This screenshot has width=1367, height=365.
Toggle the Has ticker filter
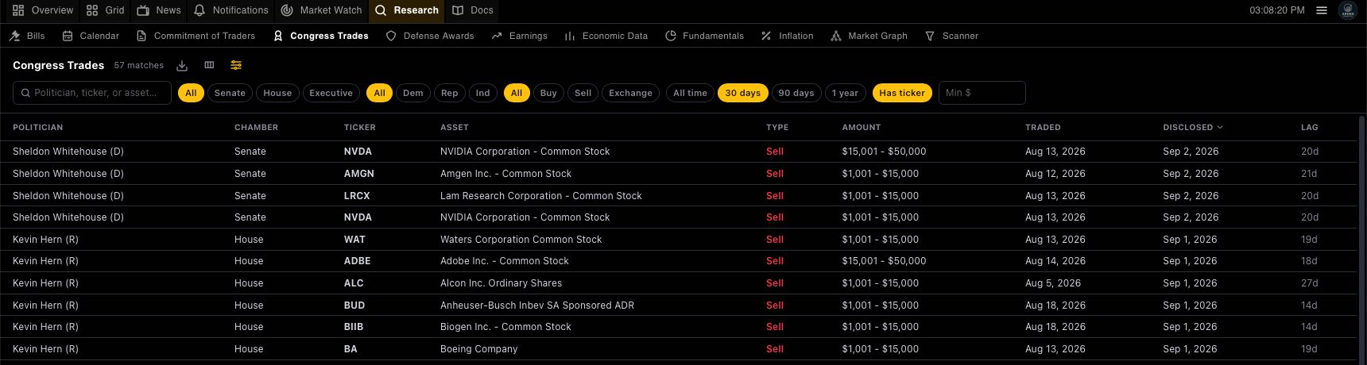pyautogui.click(x=902, y=93)
